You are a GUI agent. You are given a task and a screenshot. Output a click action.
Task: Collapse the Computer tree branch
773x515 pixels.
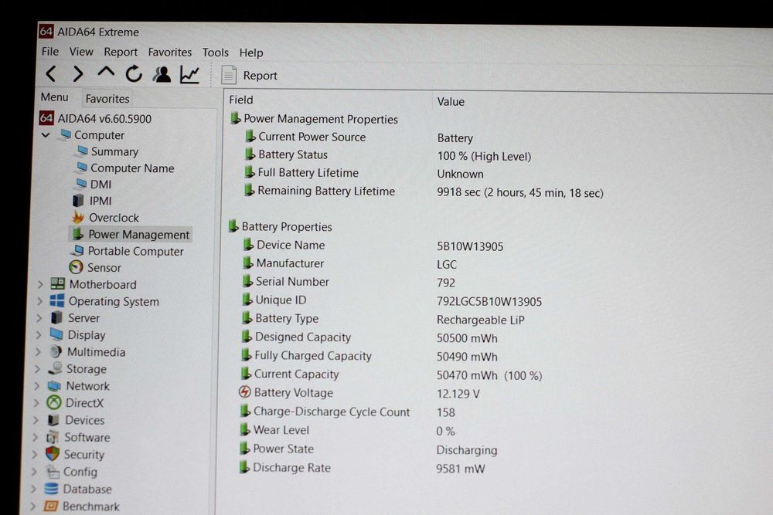46,135
